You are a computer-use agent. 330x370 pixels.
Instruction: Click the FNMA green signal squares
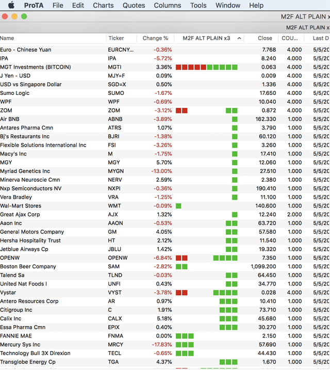click(x=185, y=336)
